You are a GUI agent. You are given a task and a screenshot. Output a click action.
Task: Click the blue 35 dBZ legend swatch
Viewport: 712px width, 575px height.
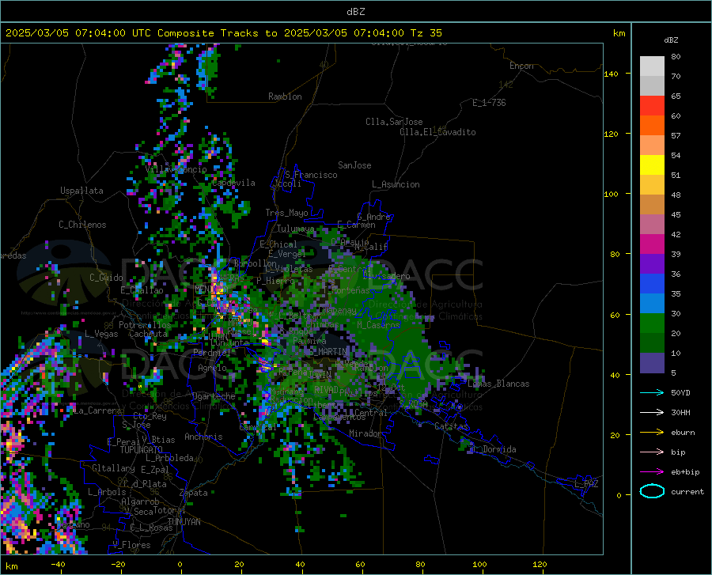pos(652,284)
